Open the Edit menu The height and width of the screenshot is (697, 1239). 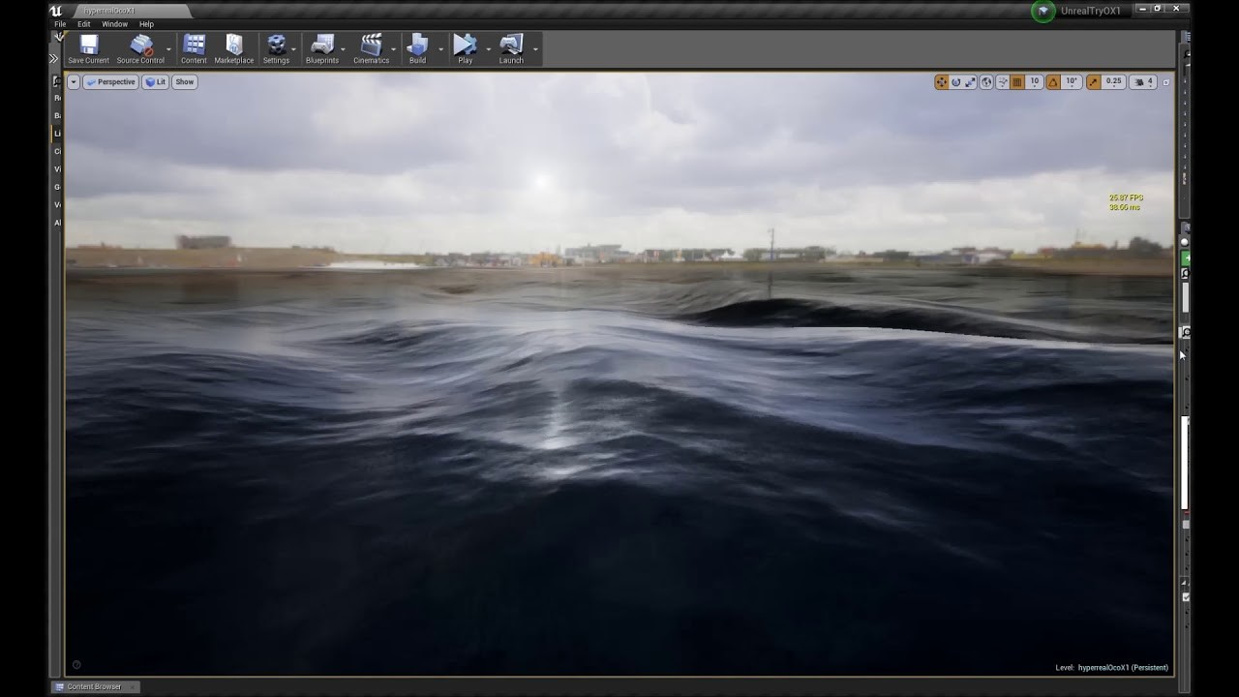tap(84, 23)
